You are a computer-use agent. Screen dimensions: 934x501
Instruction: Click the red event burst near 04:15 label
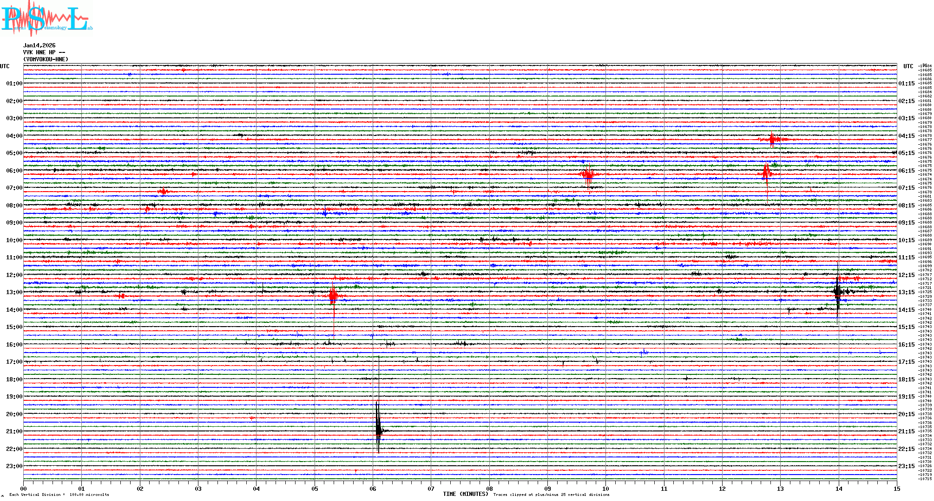coord(772,139)
